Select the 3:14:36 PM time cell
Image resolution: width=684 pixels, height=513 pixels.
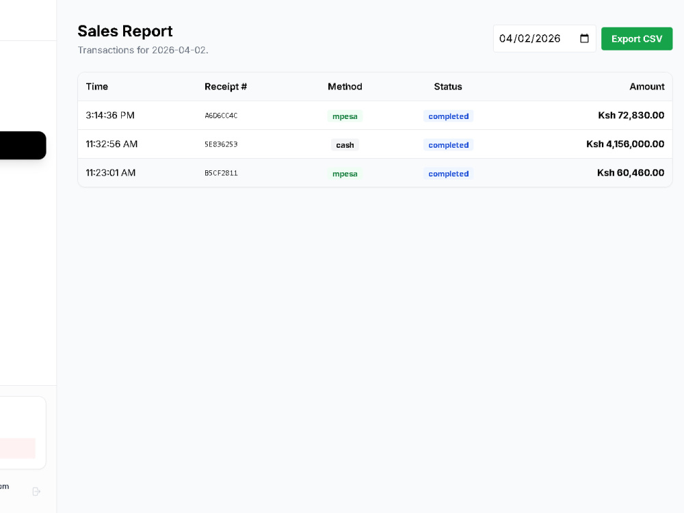110,115
